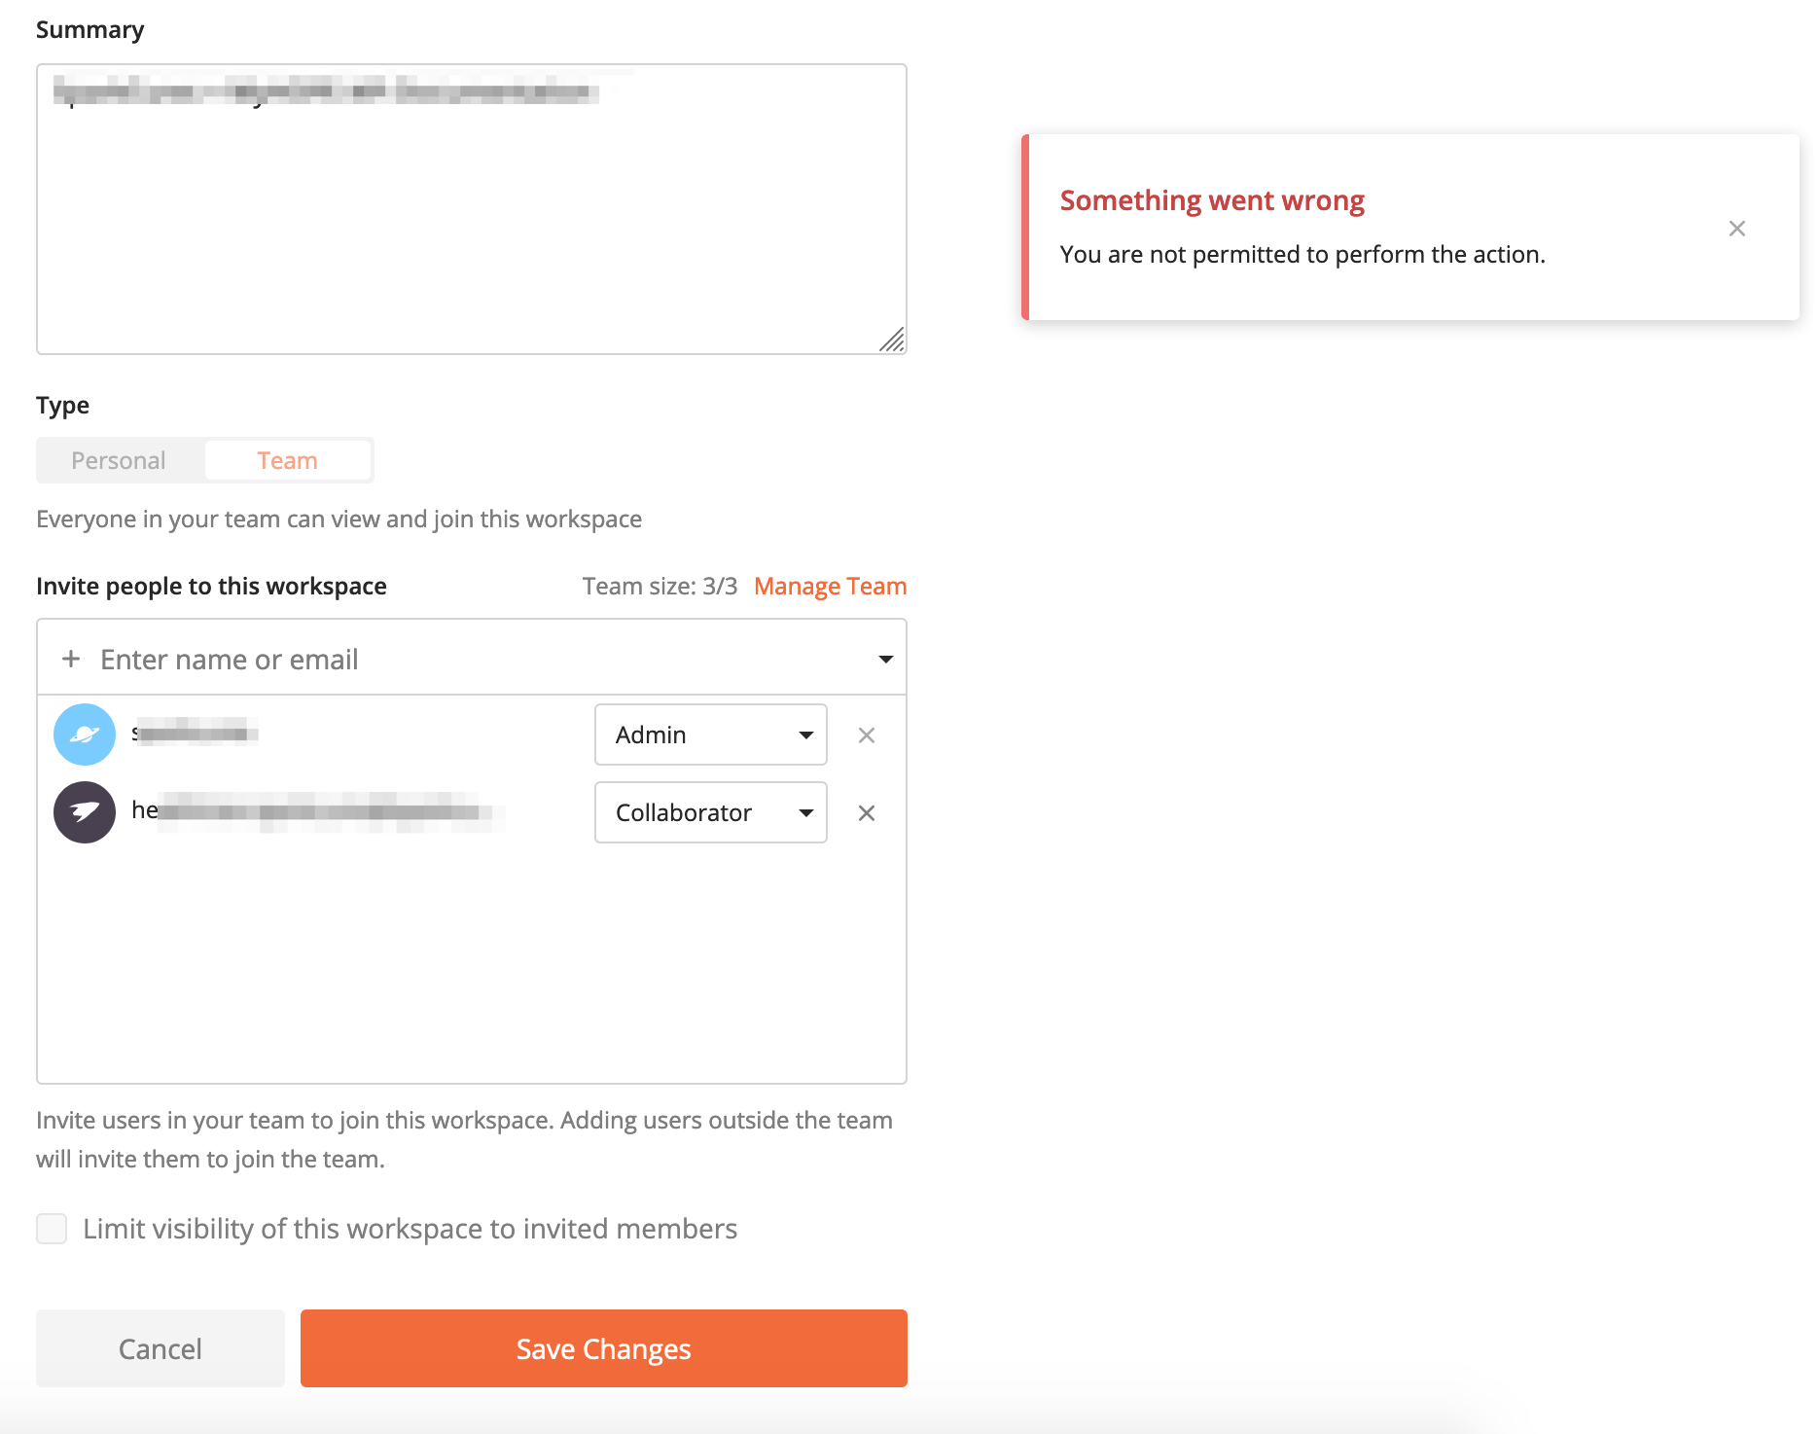Click the error icon stripe on the alert
This screenshot has height=1434, width=1819.
(x=1028, y=228)
